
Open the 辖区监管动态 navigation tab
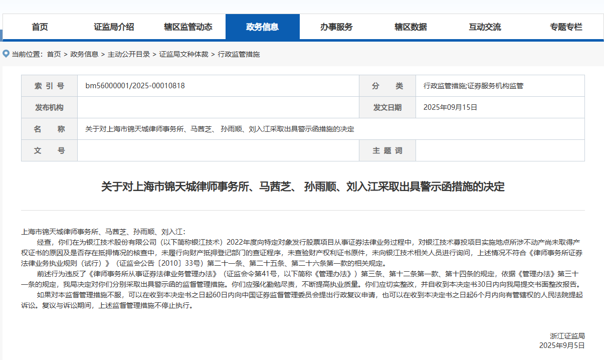188,27
